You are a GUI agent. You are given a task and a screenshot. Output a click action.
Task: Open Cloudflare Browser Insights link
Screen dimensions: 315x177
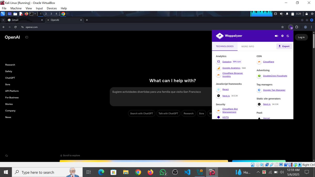point(233,75)
